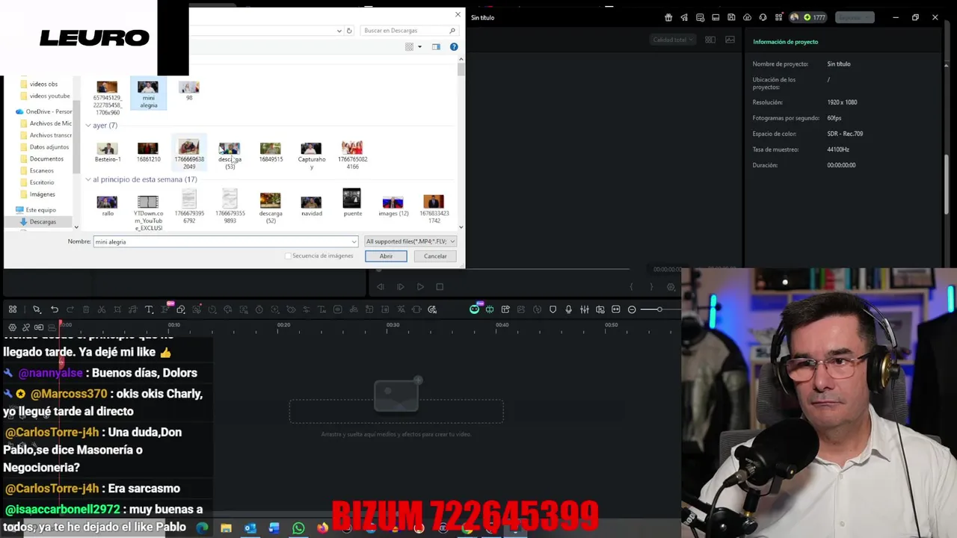The image size is (957, 538).
Task: Open the audio mixer icon
Action: coord(584,309)
